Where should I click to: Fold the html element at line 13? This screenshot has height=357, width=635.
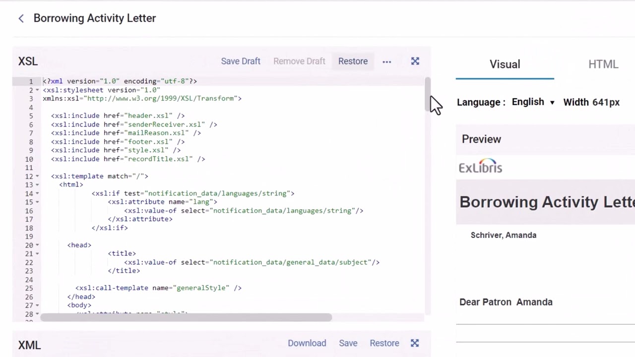[x=37, y=185]
